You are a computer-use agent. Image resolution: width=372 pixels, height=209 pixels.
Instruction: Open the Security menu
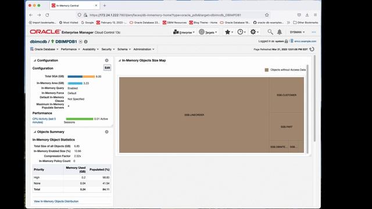[x=108, y=49]
